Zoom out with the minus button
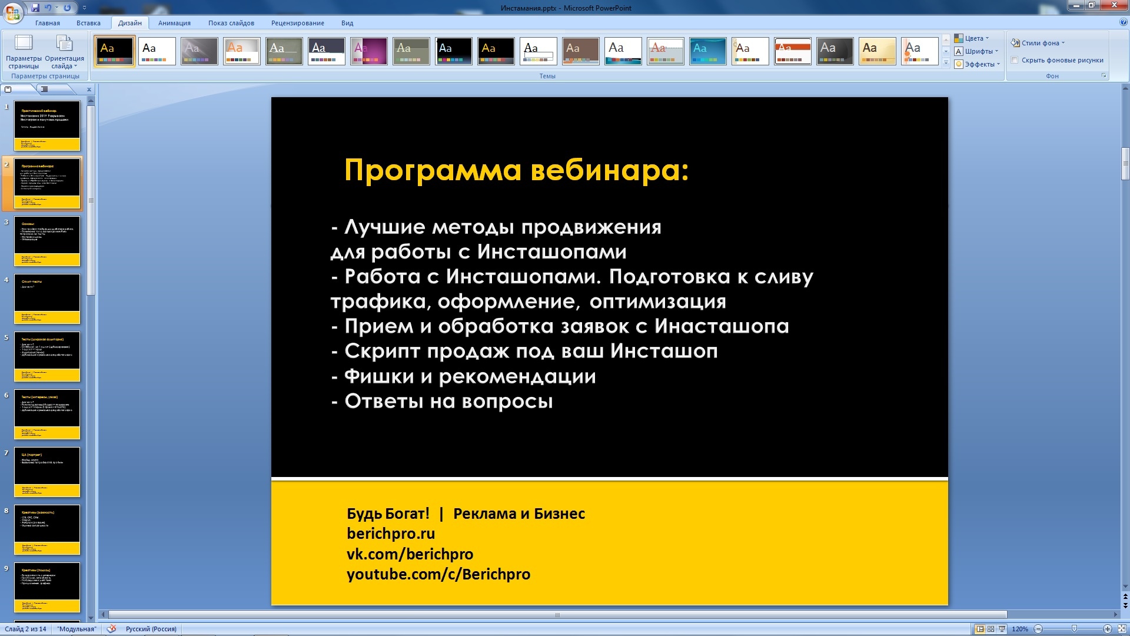The height and width of the screenshot is (636, 1130). coord(1038,629)
